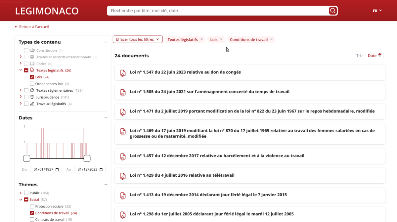Remove the Conditions de travail filter chip

point(272,39)
